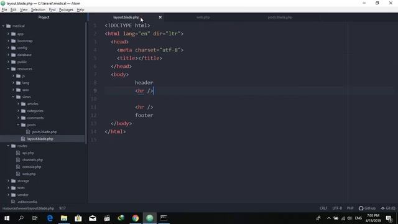The image size is (398, 224).
Task: Expand the js folder arrow
Action: (13, 76)
